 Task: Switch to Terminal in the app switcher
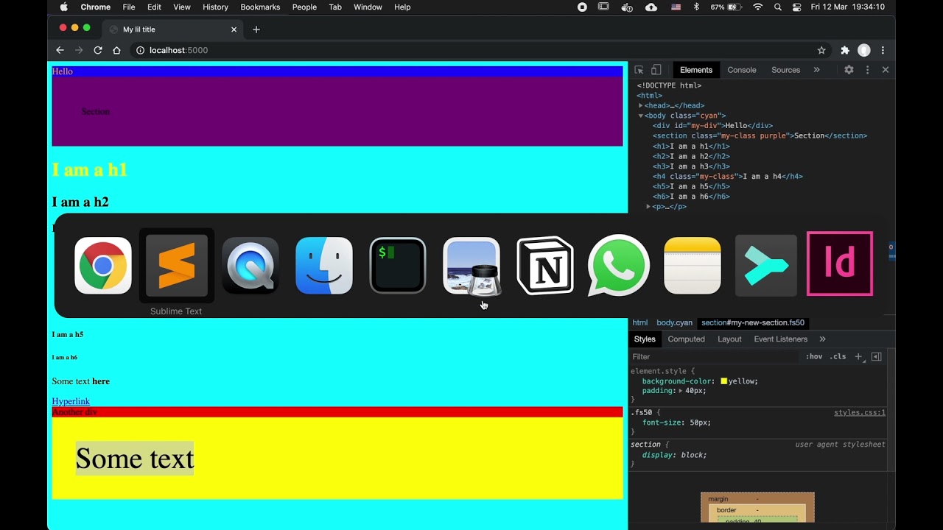pos(398,265)
